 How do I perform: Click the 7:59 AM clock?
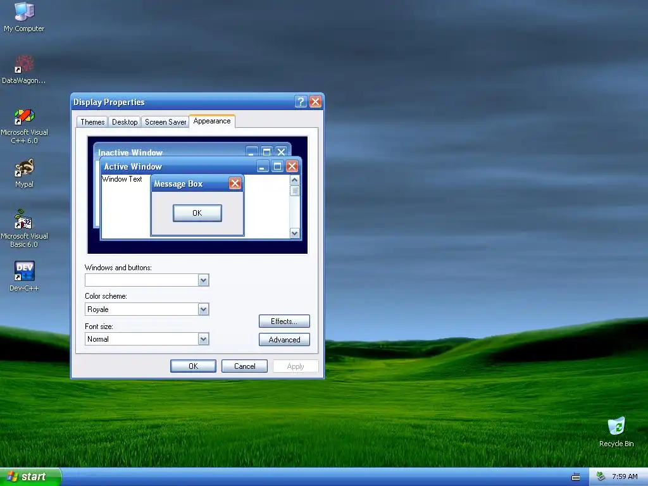tap(625, 477)
